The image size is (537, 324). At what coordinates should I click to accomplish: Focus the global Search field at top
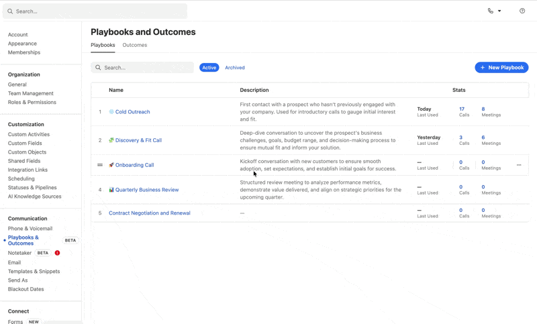tap(95, 11)
